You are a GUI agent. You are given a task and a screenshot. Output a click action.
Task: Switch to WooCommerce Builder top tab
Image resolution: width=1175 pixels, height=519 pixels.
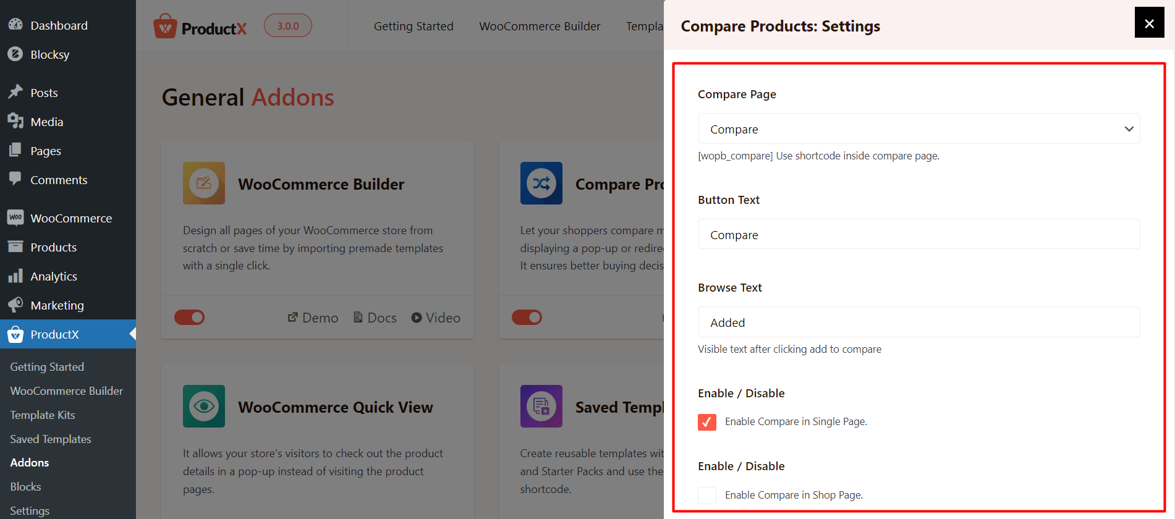point(540,27)
